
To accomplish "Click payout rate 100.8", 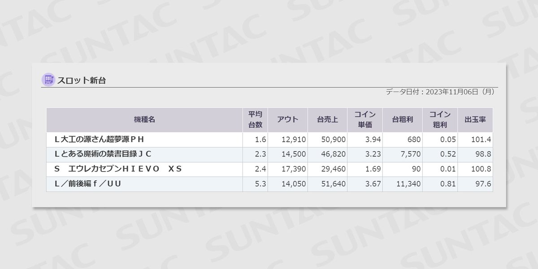I will coord(482,169).
